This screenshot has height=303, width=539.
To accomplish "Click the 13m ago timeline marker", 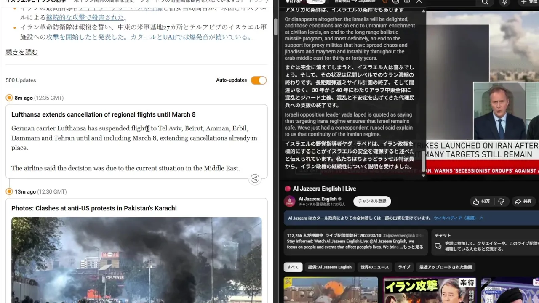I will pos(9,192).
